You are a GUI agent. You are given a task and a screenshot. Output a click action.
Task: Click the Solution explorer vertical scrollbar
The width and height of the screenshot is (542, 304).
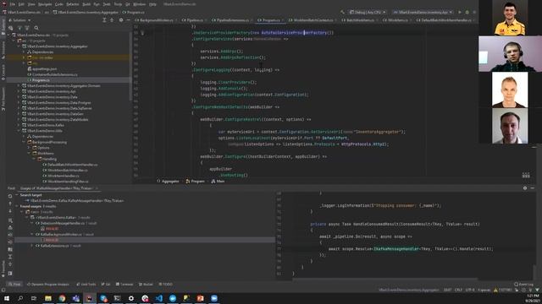click(x=130, y=66)
